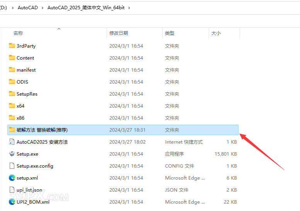Sort by 修改日期 column header
The image size is (300, 211).
pos(119,33)
